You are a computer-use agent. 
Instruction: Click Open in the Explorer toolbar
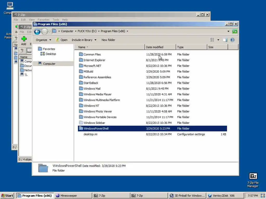click(x=62, y=40)
